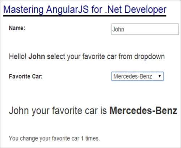The height and width of the screenshot is (148, 181).
Task: Select the Mercedes-Benz combo box
Action: click(138, 76)
